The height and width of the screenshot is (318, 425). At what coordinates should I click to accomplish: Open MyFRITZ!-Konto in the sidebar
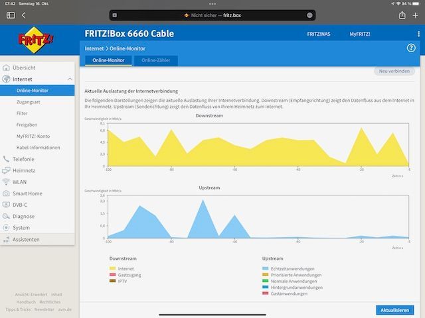coord(33,136)
